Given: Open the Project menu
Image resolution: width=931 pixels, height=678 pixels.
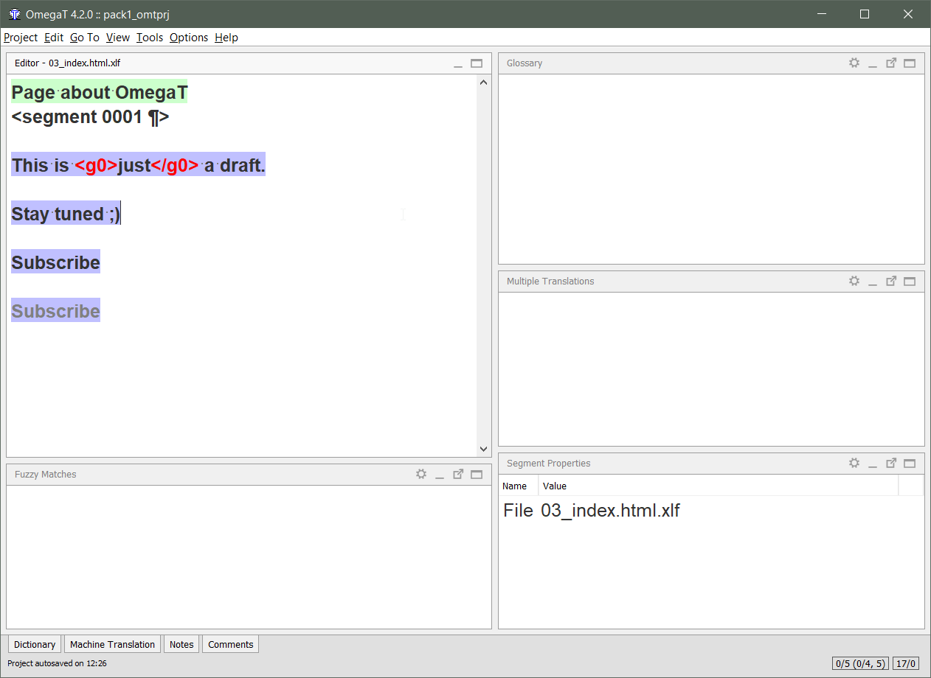Looking at the screenshot, I should tap(21, 38).
